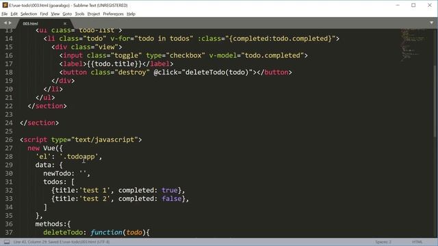Image resolution: width=438 pixels, height=246 pixels.
Task: Click 'newTodo' on line 30
Action: pos(57,174)
